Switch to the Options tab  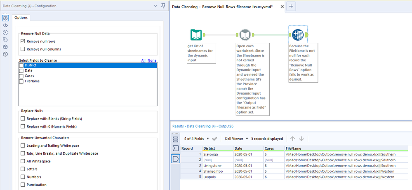point(21,17)
